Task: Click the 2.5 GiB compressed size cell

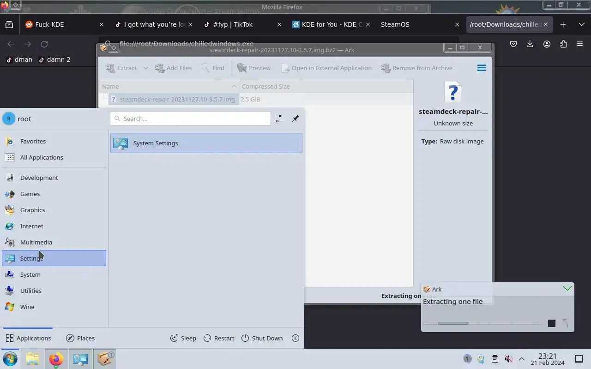Action: (x=250, y=99)
